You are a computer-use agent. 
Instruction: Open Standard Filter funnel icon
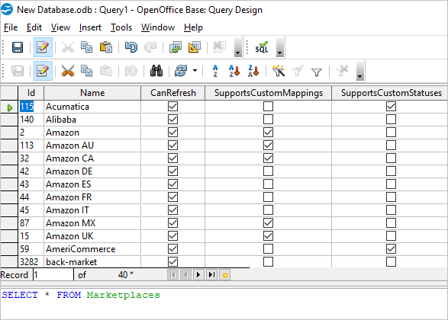click(x=317, y=72)
